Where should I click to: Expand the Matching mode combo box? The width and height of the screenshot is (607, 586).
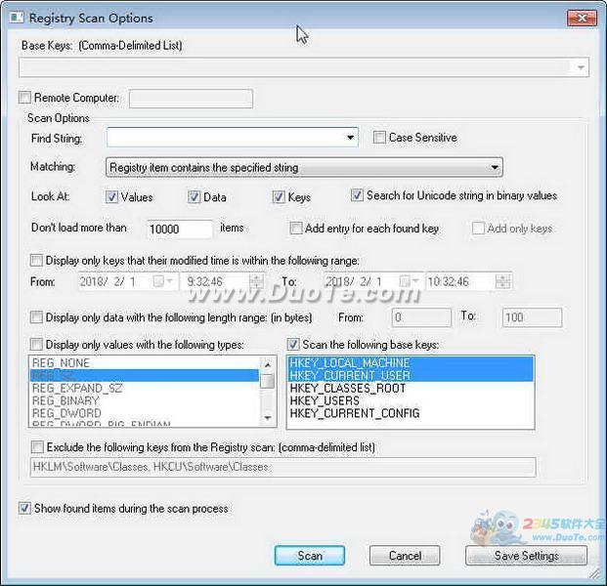click(496, 168)
